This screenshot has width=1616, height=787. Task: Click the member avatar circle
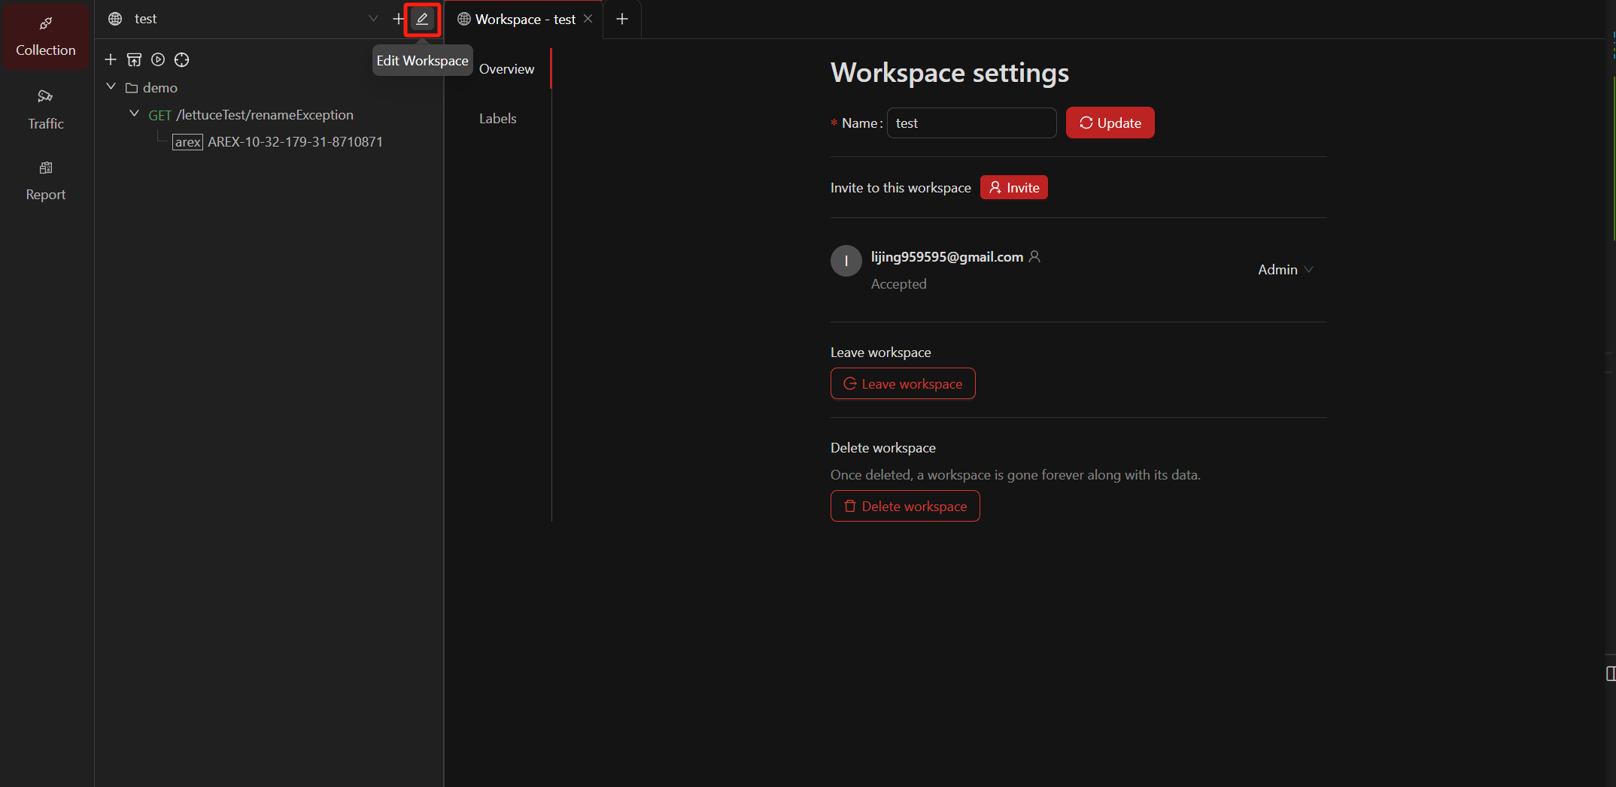pyautogui.click(x=846, y=261)
